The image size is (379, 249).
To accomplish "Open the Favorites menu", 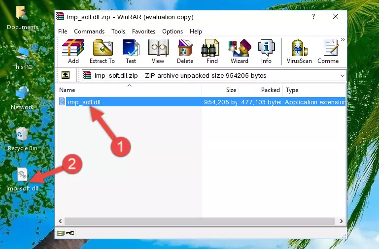I will point(143,31).
